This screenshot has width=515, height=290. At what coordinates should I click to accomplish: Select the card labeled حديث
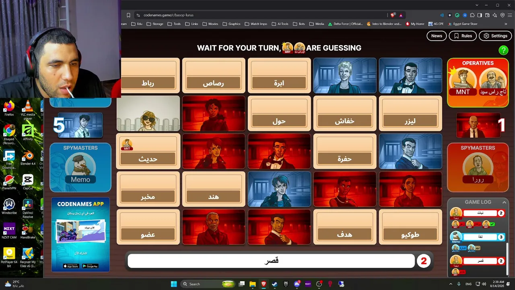pos(148,151)
